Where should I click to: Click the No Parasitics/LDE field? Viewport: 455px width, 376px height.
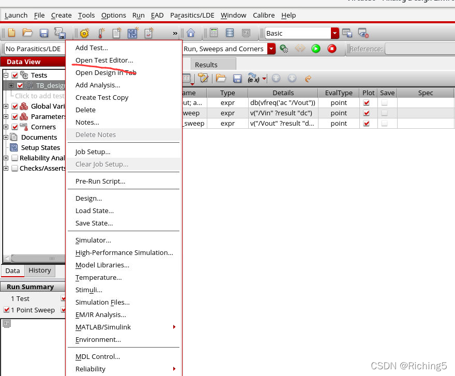pos(34,49)
